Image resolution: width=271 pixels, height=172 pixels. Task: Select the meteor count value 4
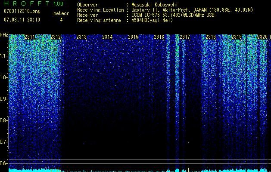[x=61, y=20]
